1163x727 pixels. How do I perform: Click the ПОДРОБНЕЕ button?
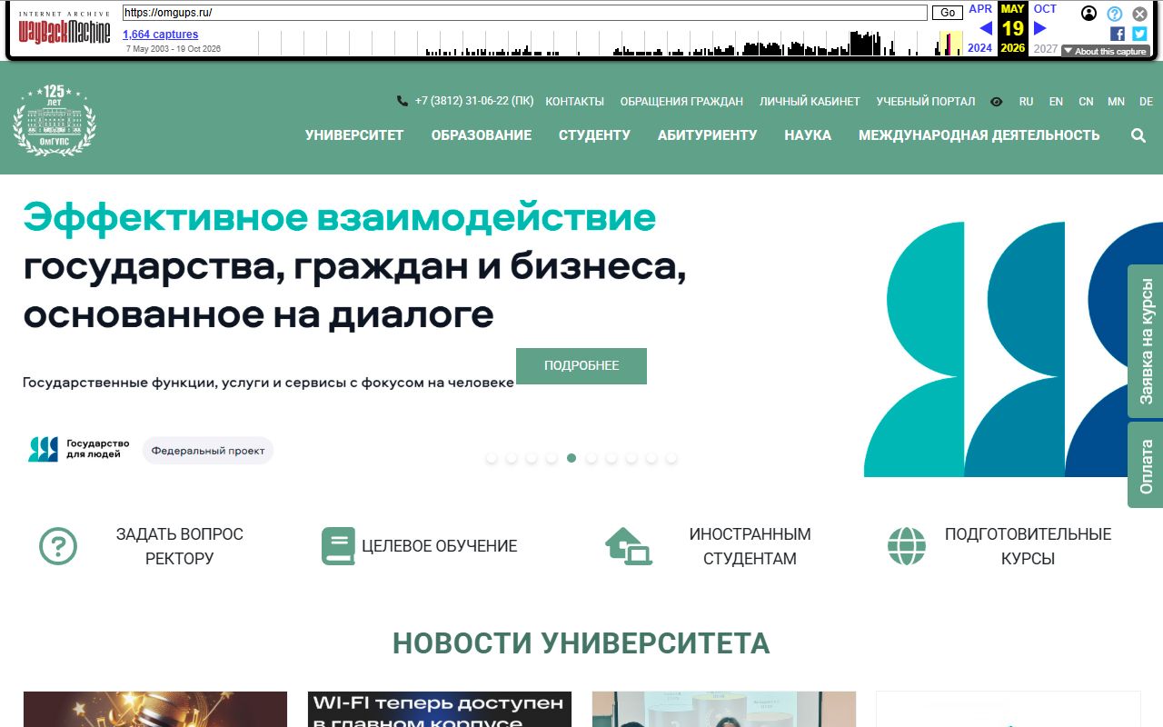click(581, 366)
